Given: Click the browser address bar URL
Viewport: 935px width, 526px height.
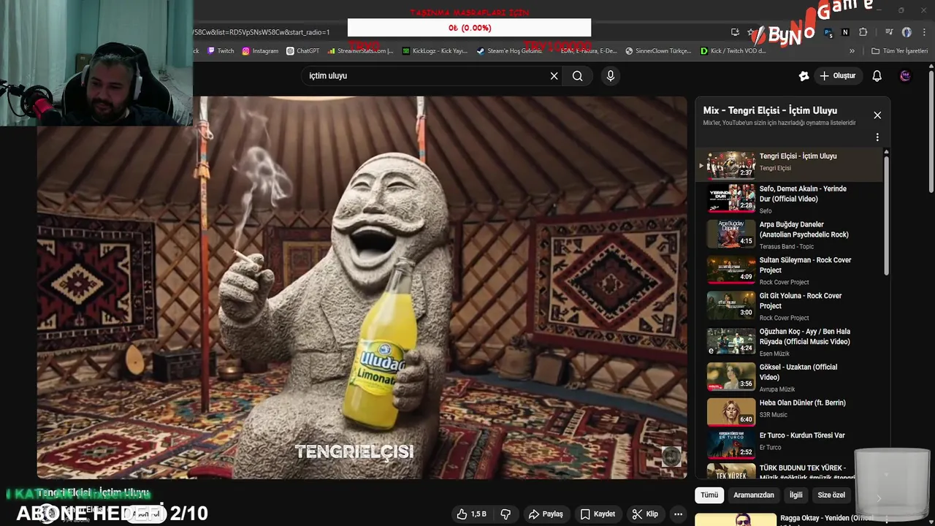Looking at the screenshot, I should click(x=262, y=32).
